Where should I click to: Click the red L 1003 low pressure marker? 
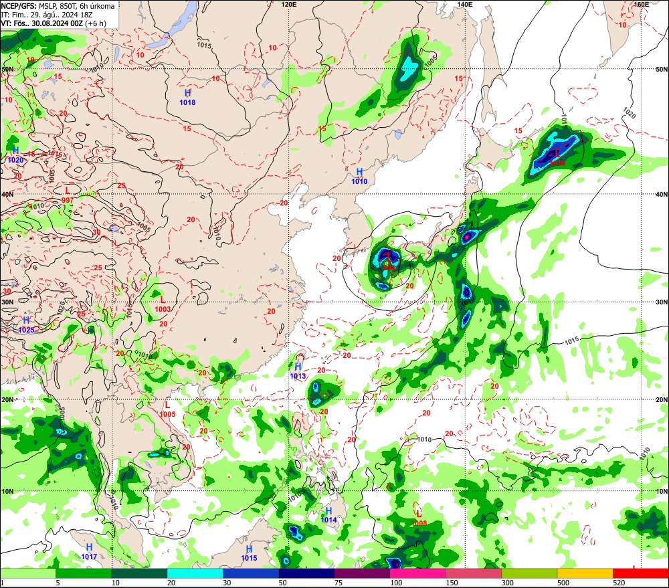click(x=163, y=304)
